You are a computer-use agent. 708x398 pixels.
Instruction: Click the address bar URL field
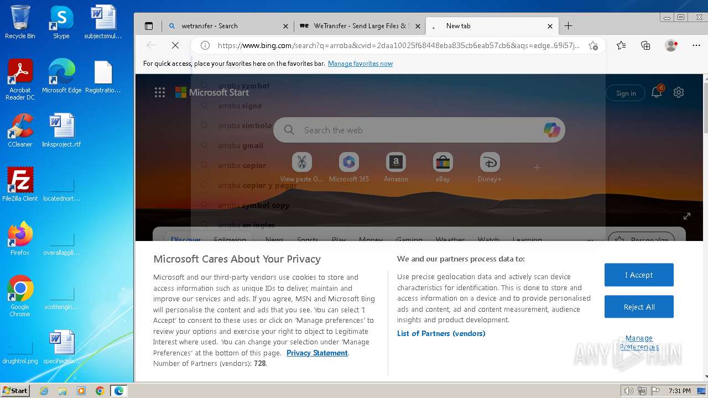(398, 45)
